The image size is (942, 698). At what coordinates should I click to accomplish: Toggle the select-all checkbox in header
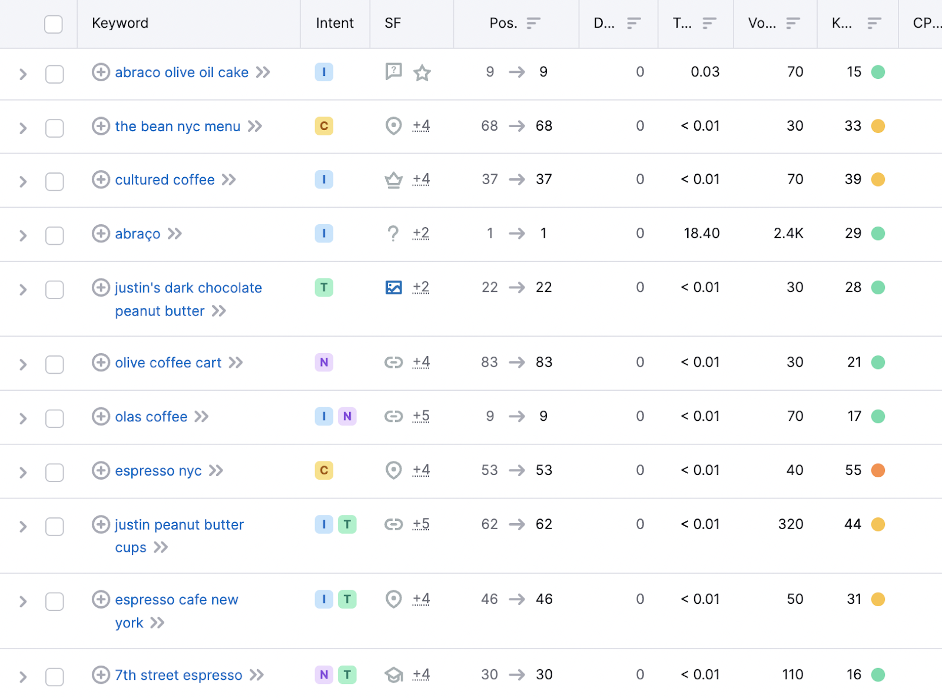tap(54, 24)
